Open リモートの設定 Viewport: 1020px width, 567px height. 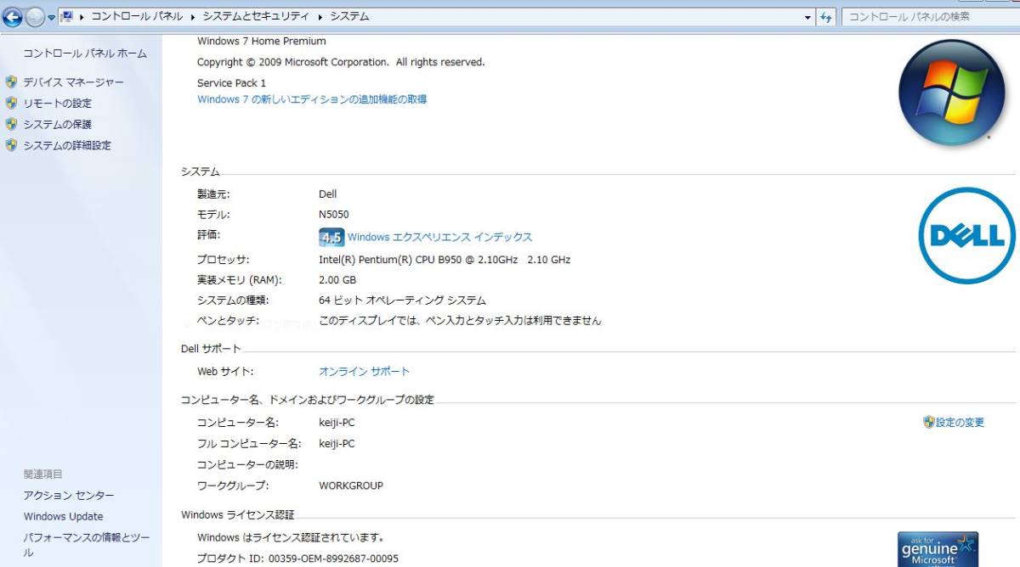(x=57, y=104)
